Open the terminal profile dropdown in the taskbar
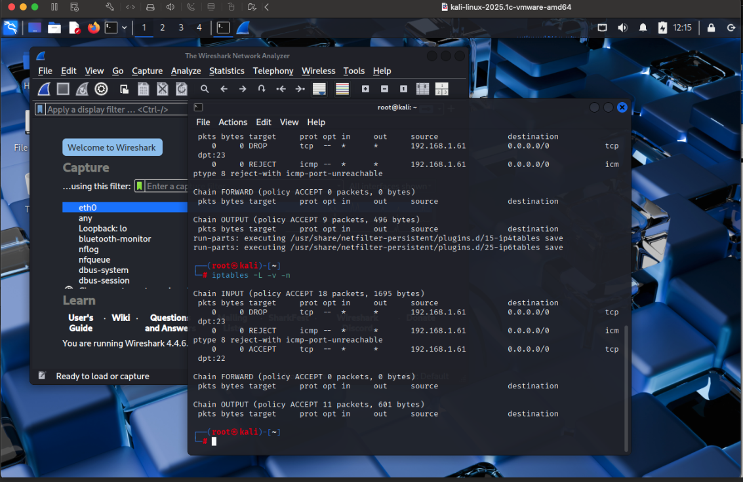743x482 pixels. [x=125, y=28]
